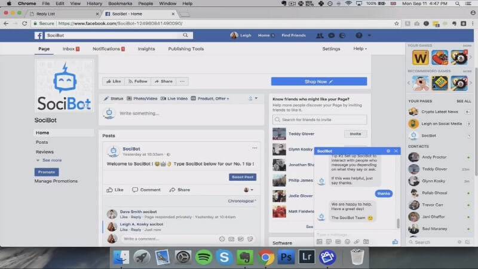Click the page Share button
478x269 pixels.
[163, 81]
